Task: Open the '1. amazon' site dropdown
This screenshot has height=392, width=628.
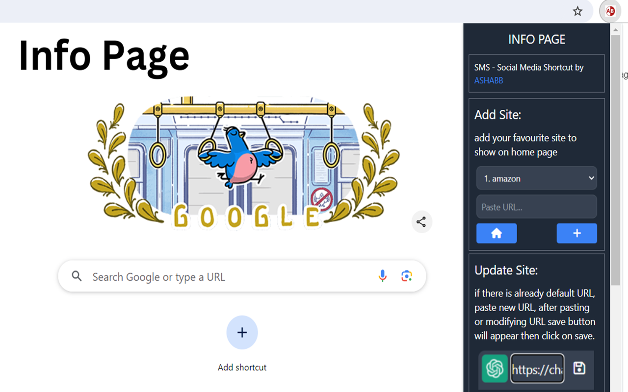Action: pos(537,178)
